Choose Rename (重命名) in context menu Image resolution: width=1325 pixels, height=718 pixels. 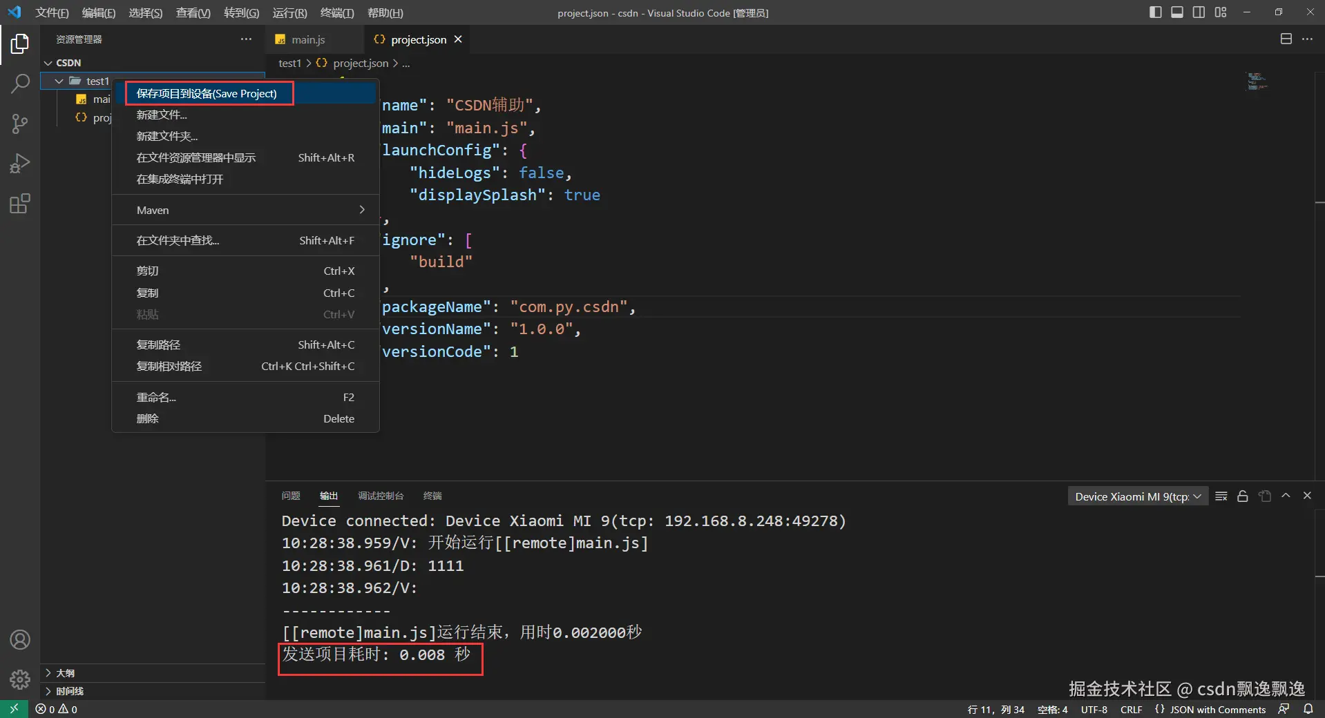click(x=245, y=397)
